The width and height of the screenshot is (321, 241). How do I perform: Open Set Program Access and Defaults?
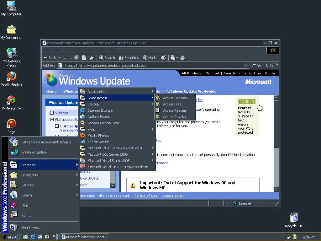coord(44,142)
